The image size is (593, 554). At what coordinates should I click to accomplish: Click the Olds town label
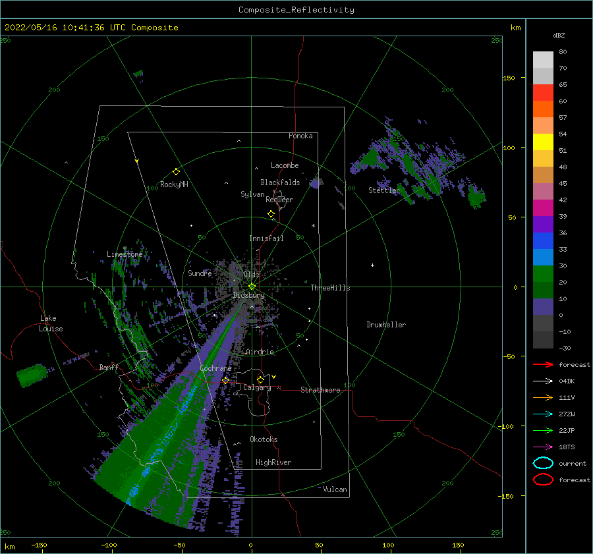pos(251,275)
